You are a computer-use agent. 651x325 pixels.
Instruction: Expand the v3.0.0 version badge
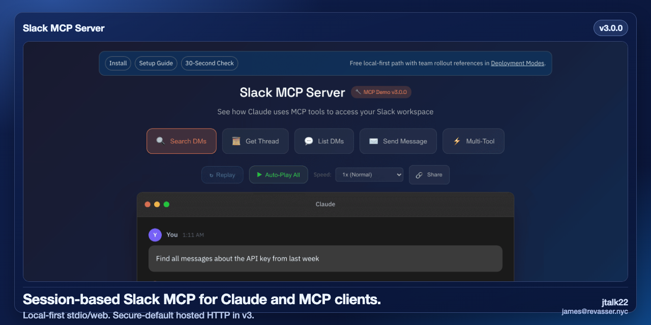click(x=611, y=28)
